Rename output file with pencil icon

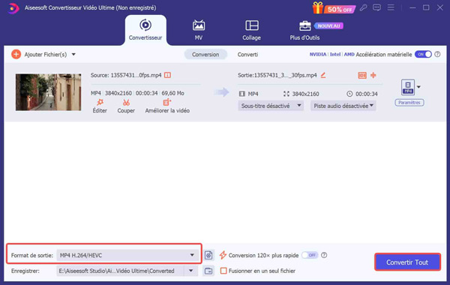(323, 75)
